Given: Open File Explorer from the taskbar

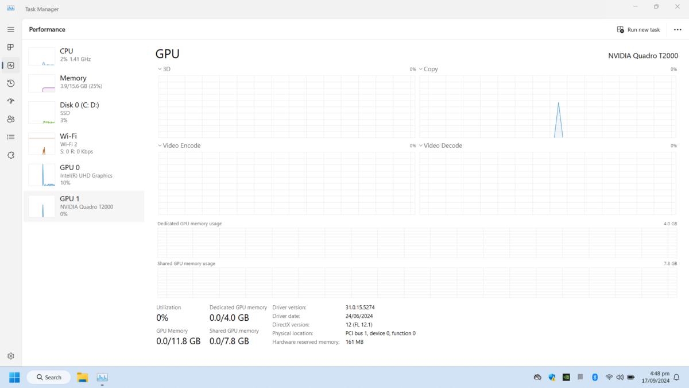Looking at the screenshot, I should 83,377.
